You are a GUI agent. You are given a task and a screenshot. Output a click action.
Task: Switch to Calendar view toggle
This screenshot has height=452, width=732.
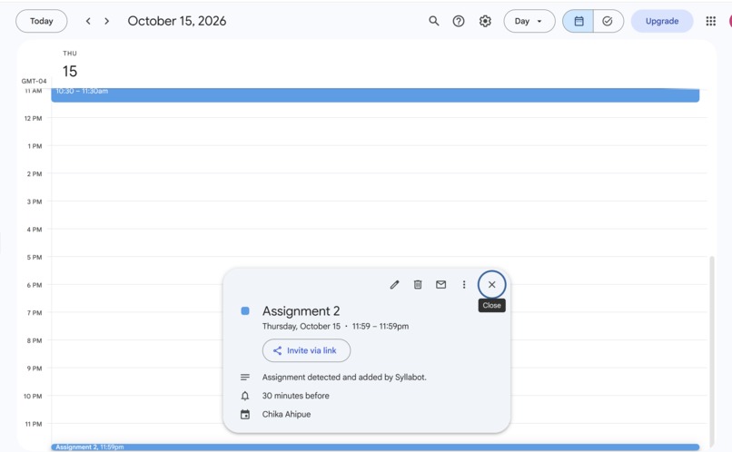click(x=579, y=21)
